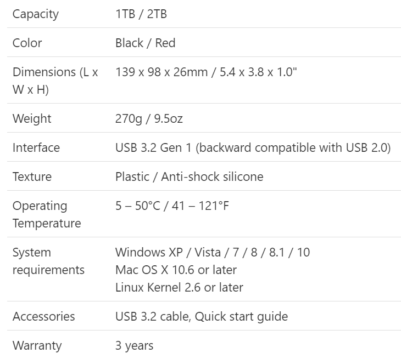The height and width of the screenshot is (359, 401).
Task: Select the 1TB / 2TB capacity value
Action: point(141,14)
